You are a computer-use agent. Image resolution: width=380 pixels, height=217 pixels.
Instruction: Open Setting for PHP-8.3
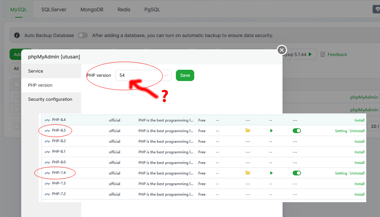point(341,131)
